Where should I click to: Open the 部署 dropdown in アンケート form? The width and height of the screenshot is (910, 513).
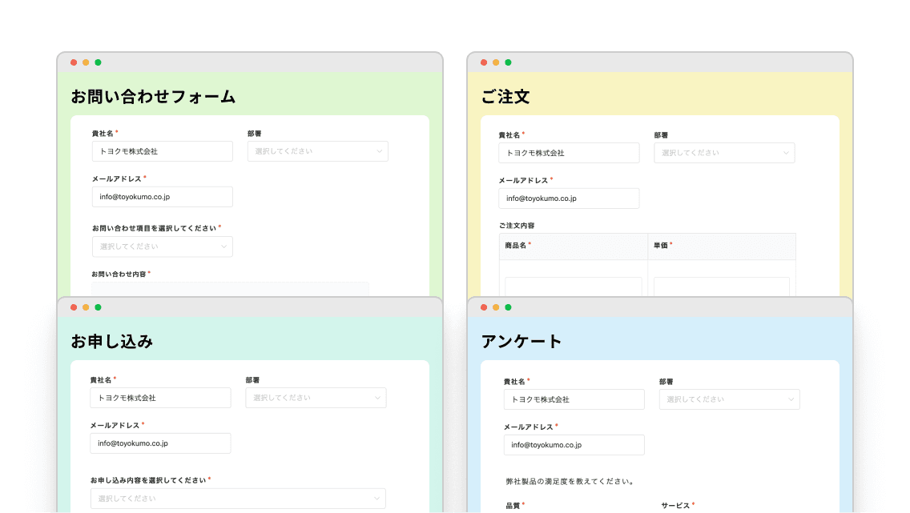click(729, 399)
